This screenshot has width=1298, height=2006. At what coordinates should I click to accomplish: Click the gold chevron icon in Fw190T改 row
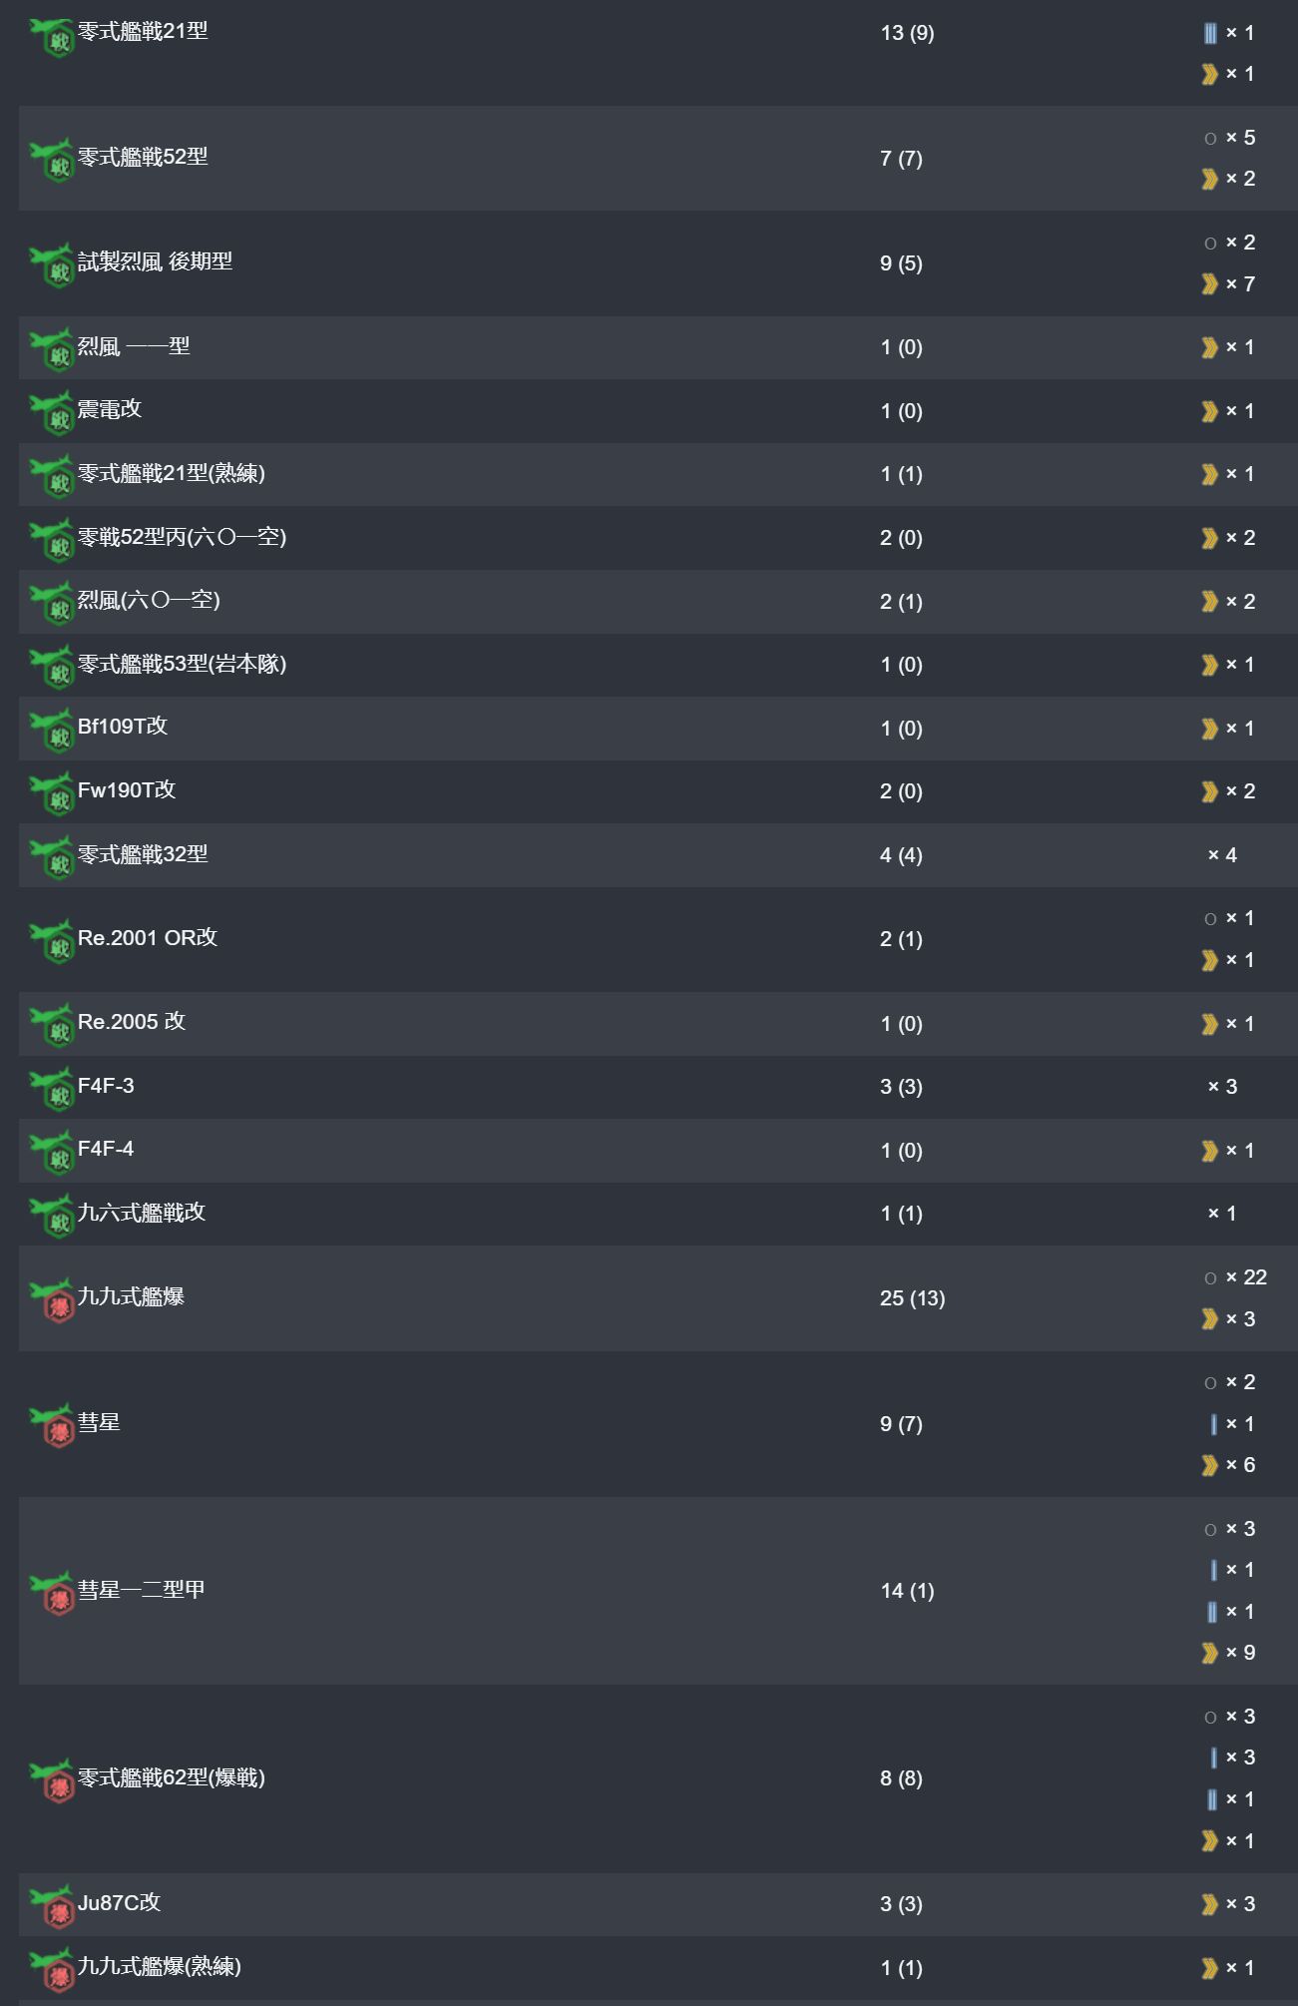click(x=1210, y=791)
